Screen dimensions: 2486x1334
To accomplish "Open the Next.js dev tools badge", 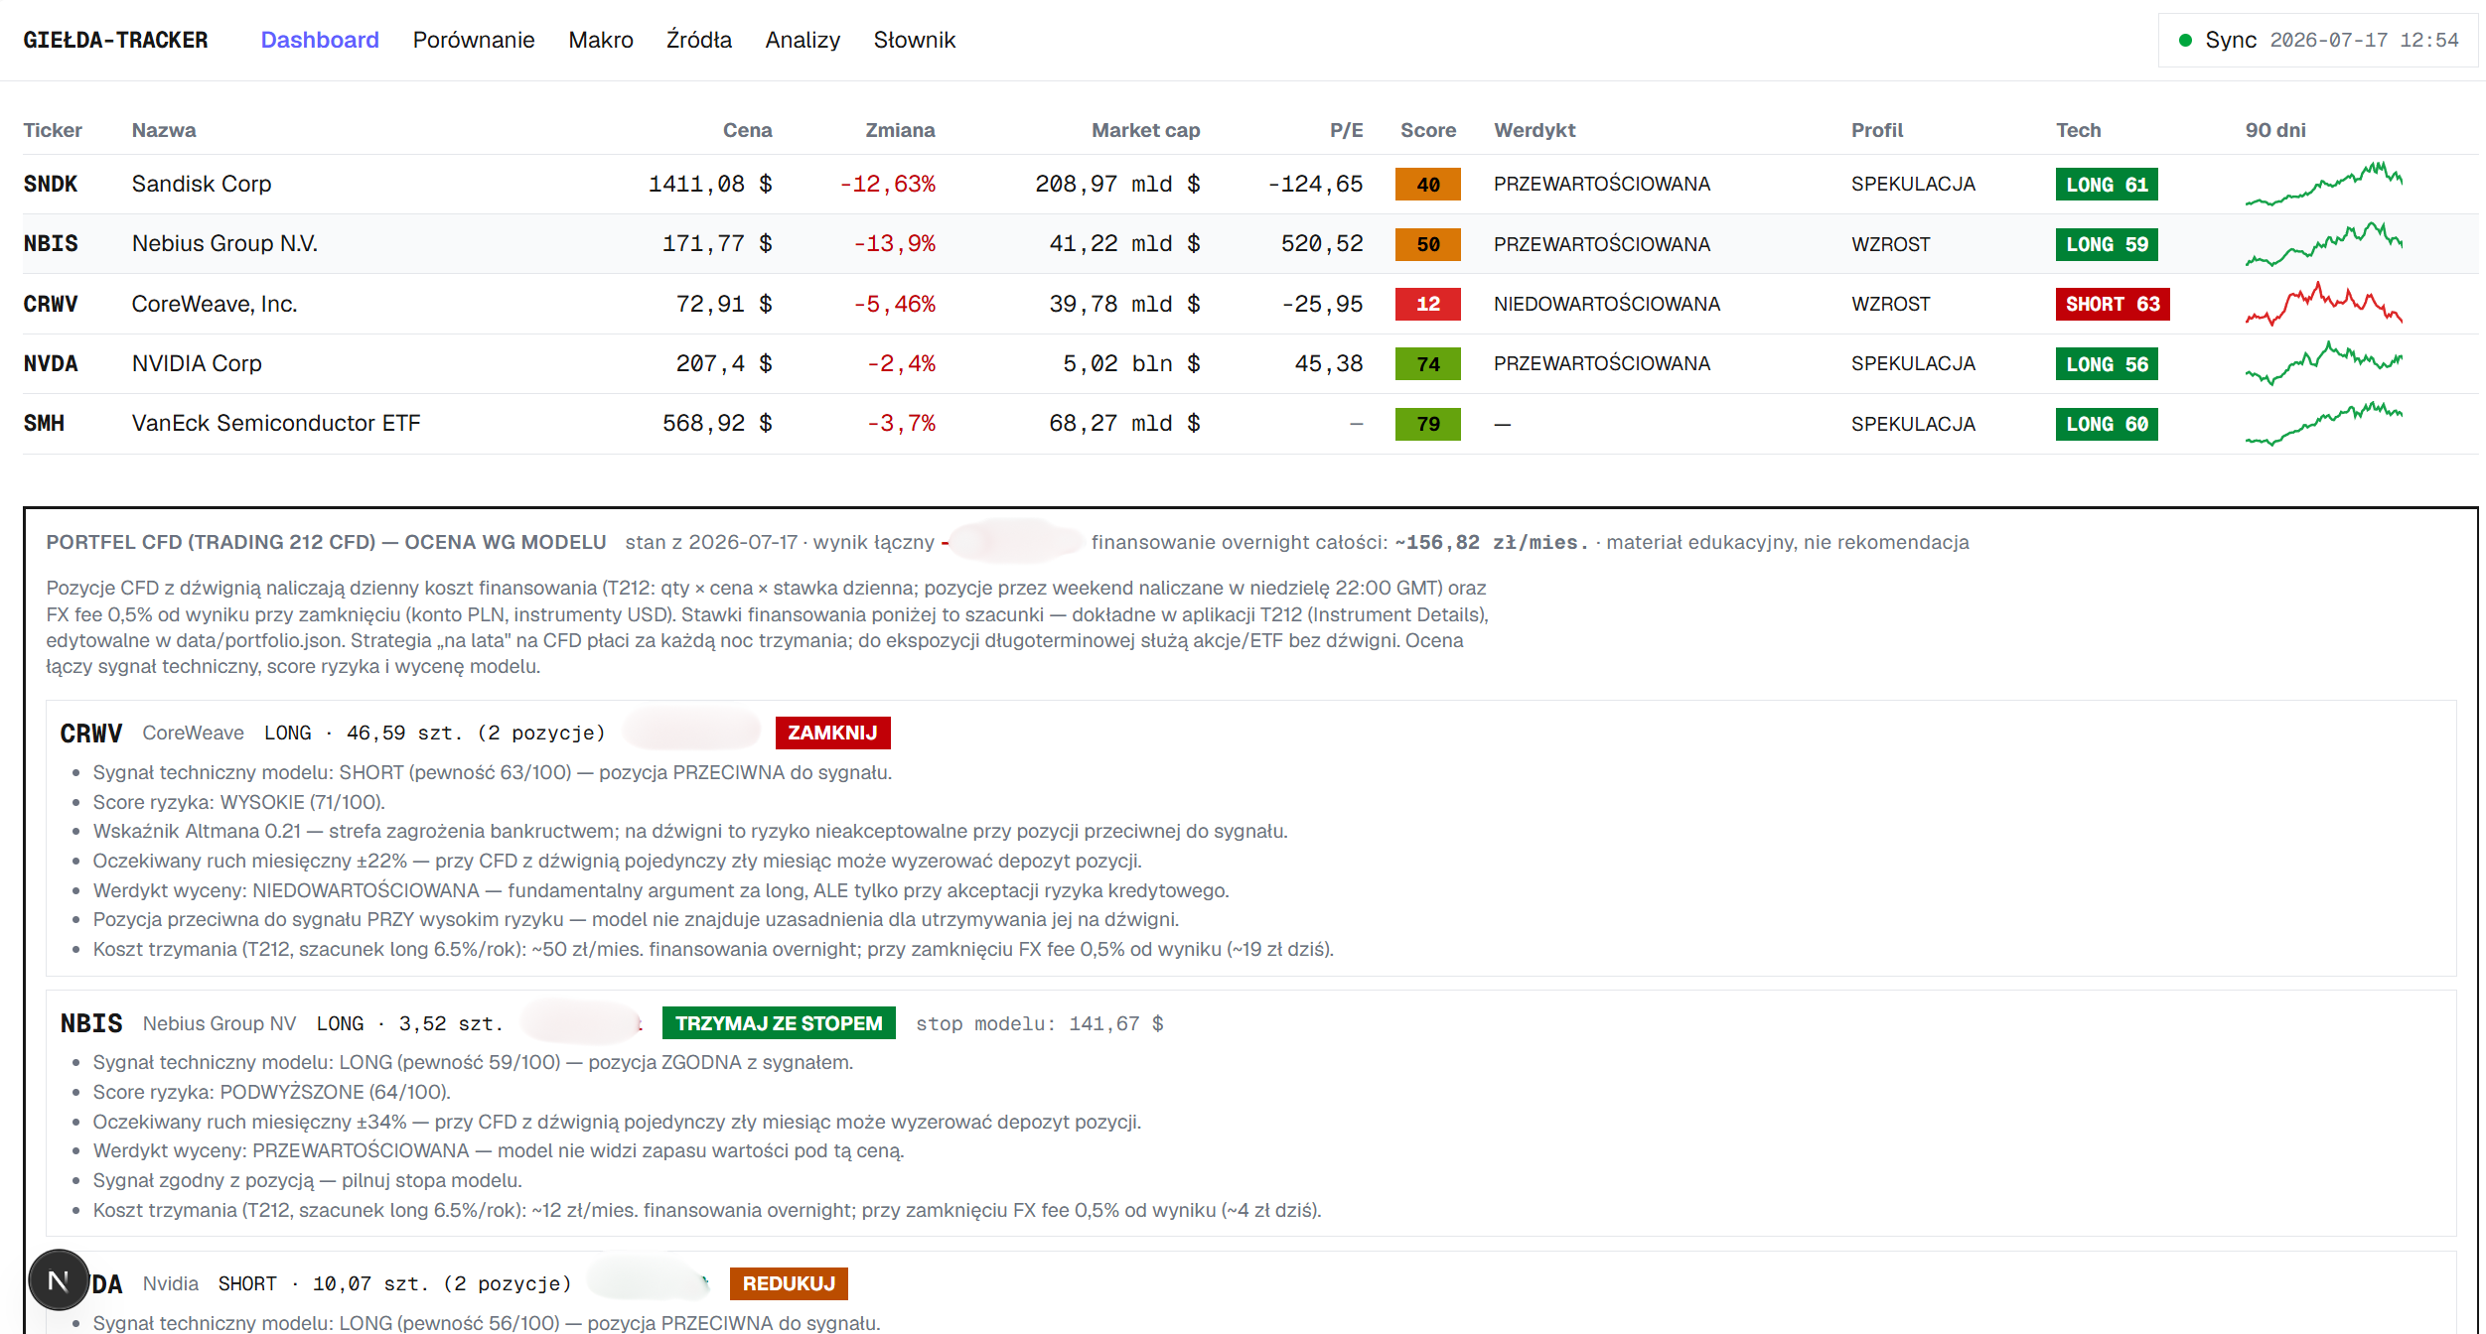I will click(59, 1280).
